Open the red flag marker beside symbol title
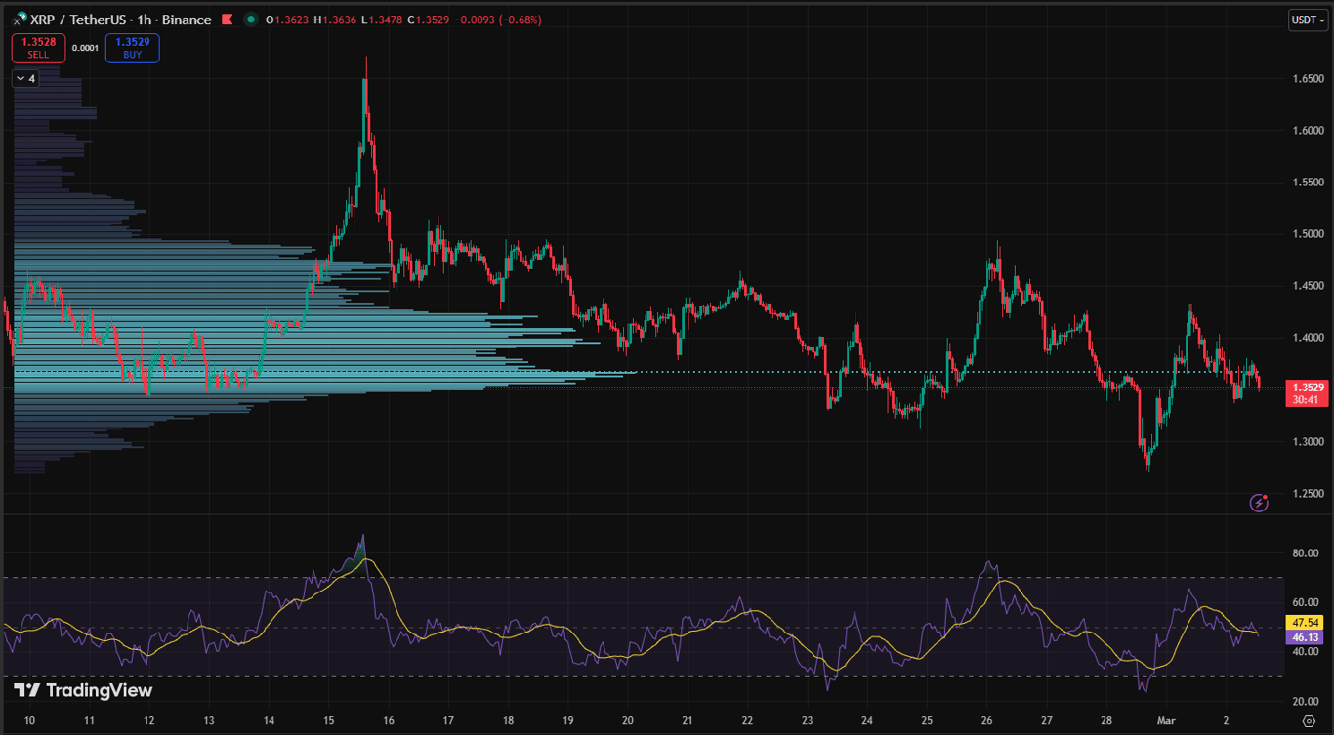Viewport: 1334px width, 735px height. [x=228, y=20]
